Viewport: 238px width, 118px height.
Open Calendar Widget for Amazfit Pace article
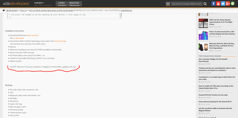[x=213, y=60]
